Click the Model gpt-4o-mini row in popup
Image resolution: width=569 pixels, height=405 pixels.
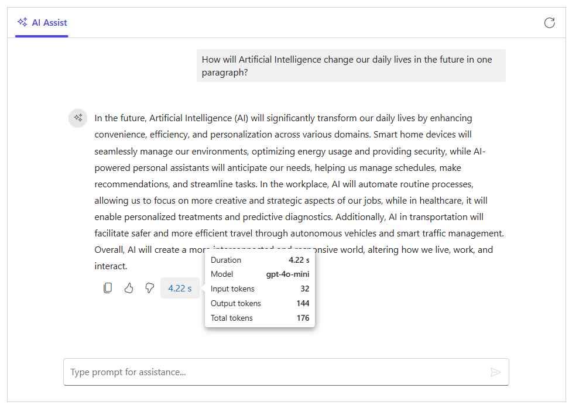coord(260,274)
